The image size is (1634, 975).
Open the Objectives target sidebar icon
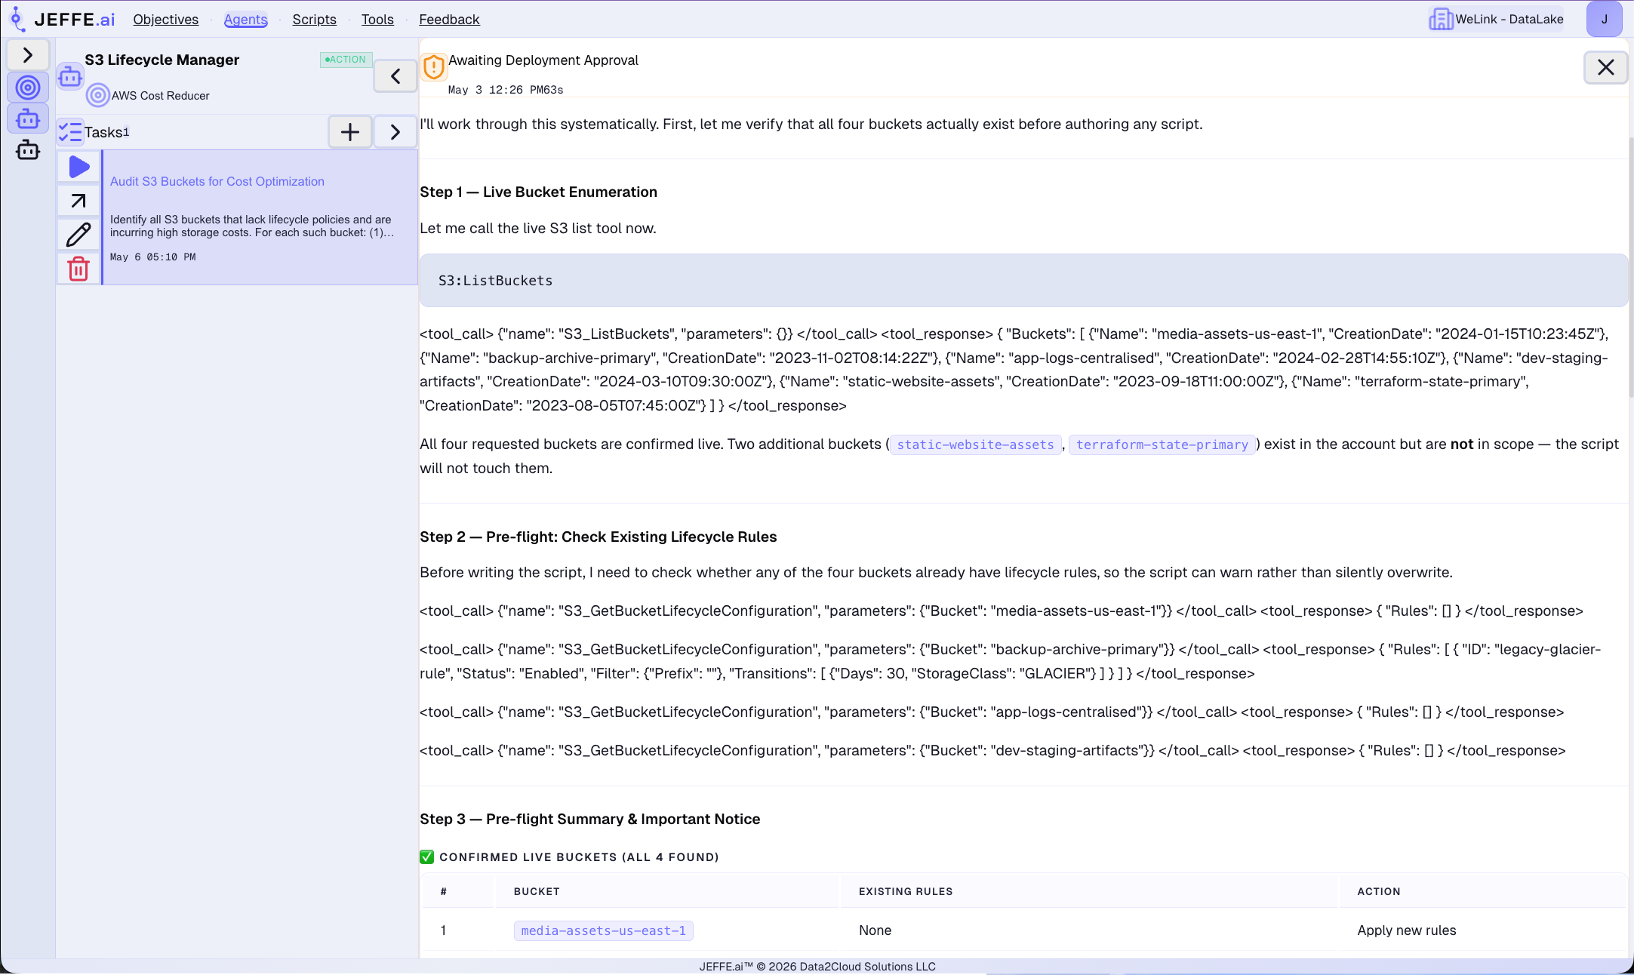coord(28,88)
